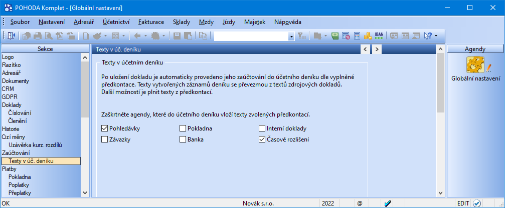Click the QR code toolbar icon

tap(116, 36)
